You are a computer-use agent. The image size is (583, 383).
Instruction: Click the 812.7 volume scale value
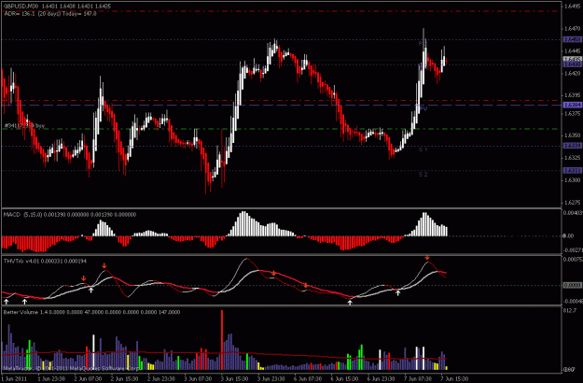570,310
